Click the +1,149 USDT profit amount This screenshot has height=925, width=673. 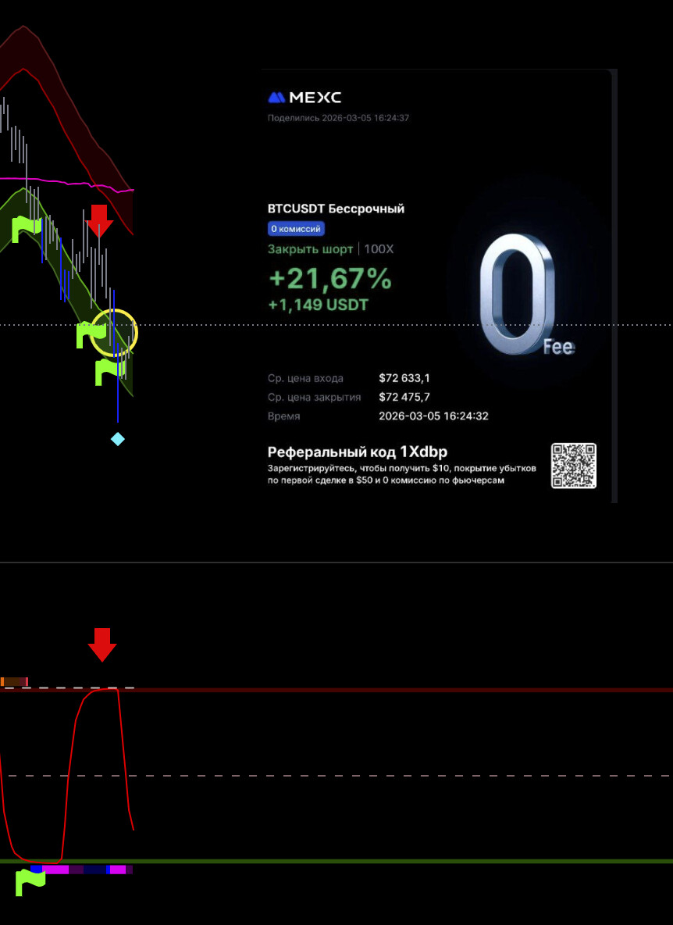(318, 305)
